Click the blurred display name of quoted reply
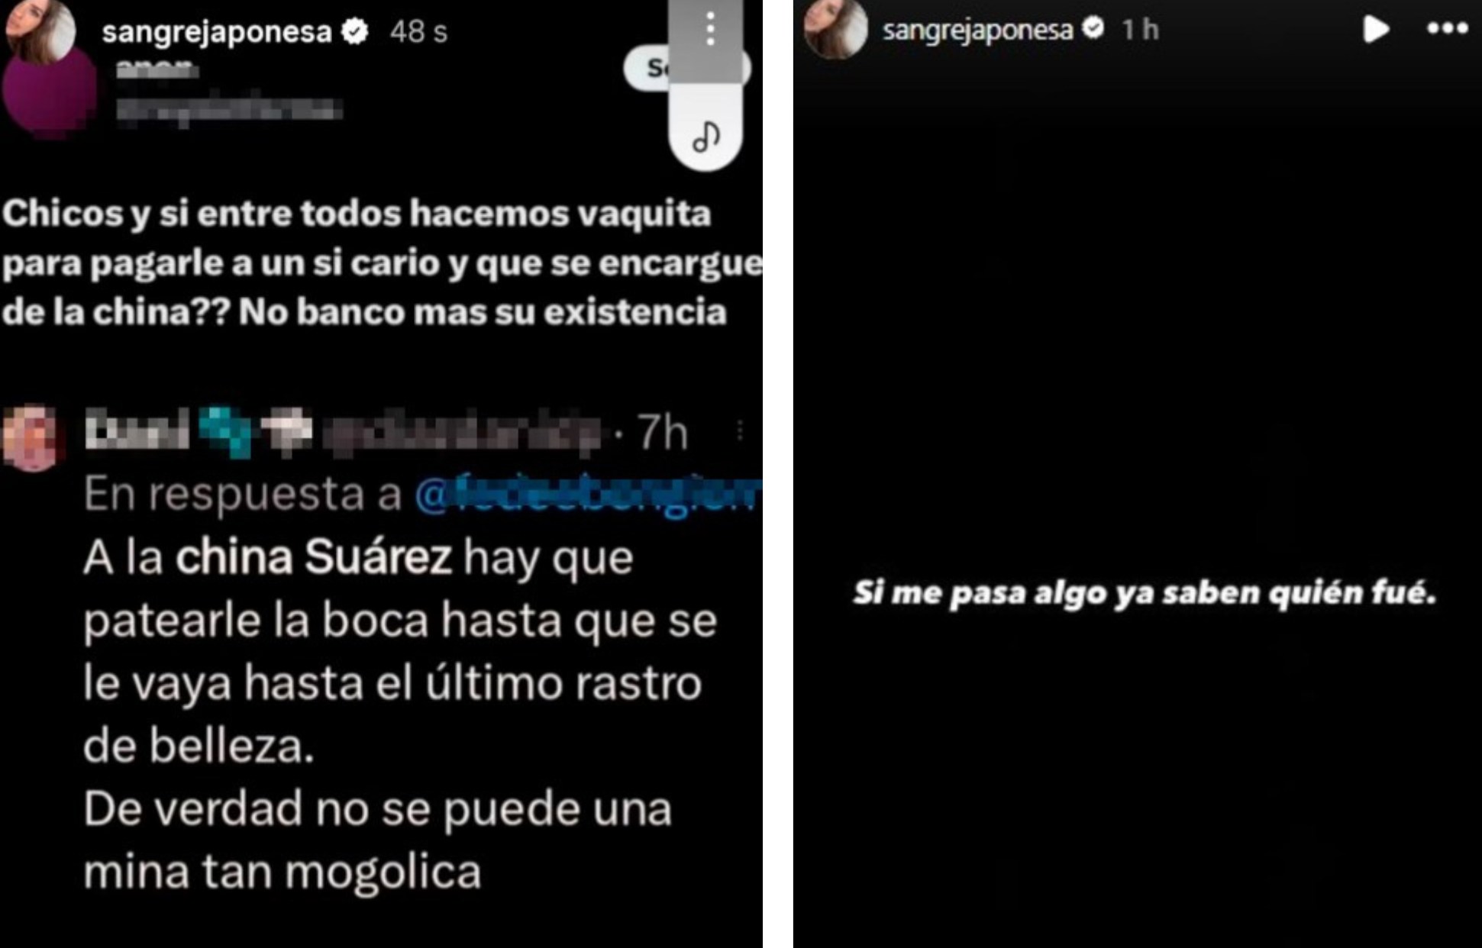Viewport: 1482px width, 948px height. click(137, 431)
